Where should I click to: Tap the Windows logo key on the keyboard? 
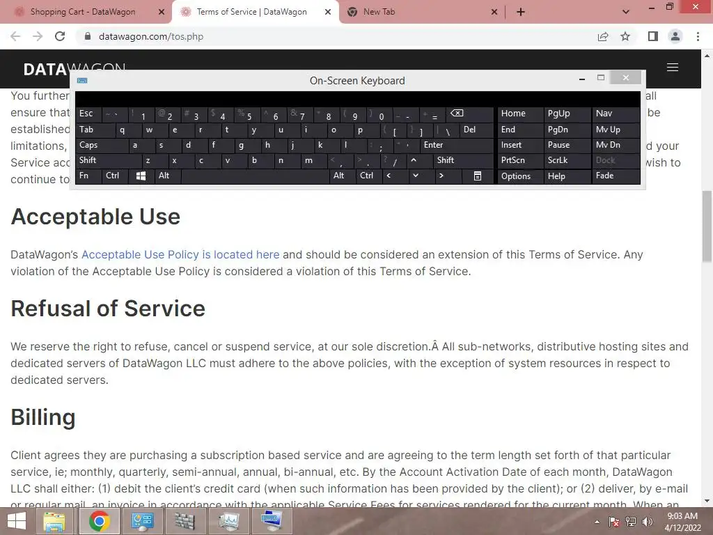[x=141, y=176]
